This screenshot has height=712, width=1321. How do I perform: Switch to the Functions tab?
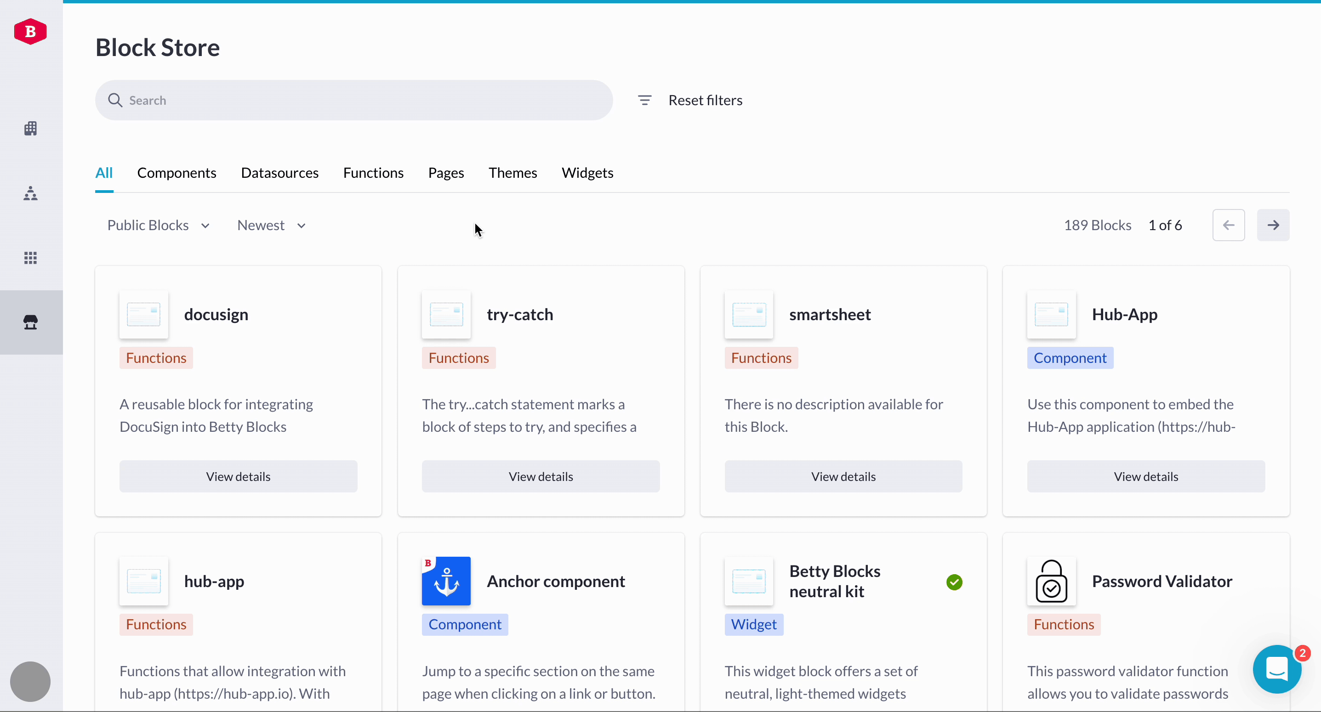373,173
